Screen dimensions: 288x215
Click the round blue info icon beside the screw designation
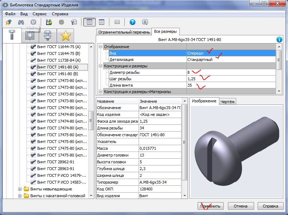click(x=279, y=40)
